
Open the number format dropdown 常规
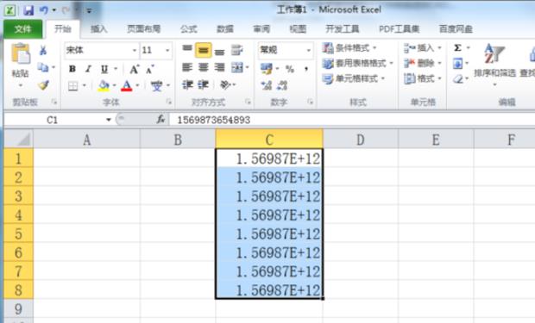click(x=308, y=51)
